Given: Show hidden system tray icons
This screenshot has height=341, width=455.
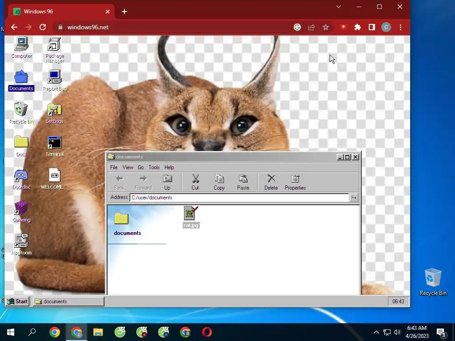Looking at the screenshot, I should pos(376,332).
